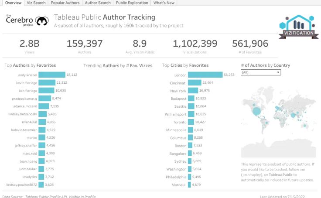The image size is (321, 198).
Task: Click the adam.e.mccann author label
Action: (25, 106)
